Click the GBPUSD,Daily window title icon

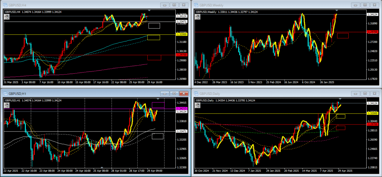pos(196,93)
